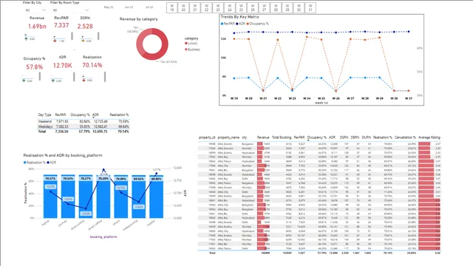Sort property table by city header

(245, 137)
